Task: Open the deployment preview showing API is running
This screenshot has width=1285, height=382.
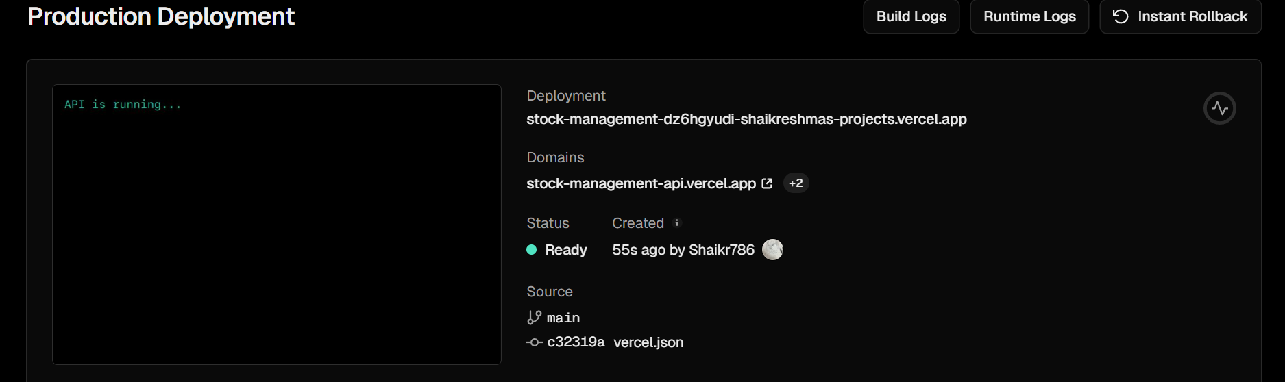Action: click(x=277, y=225)
